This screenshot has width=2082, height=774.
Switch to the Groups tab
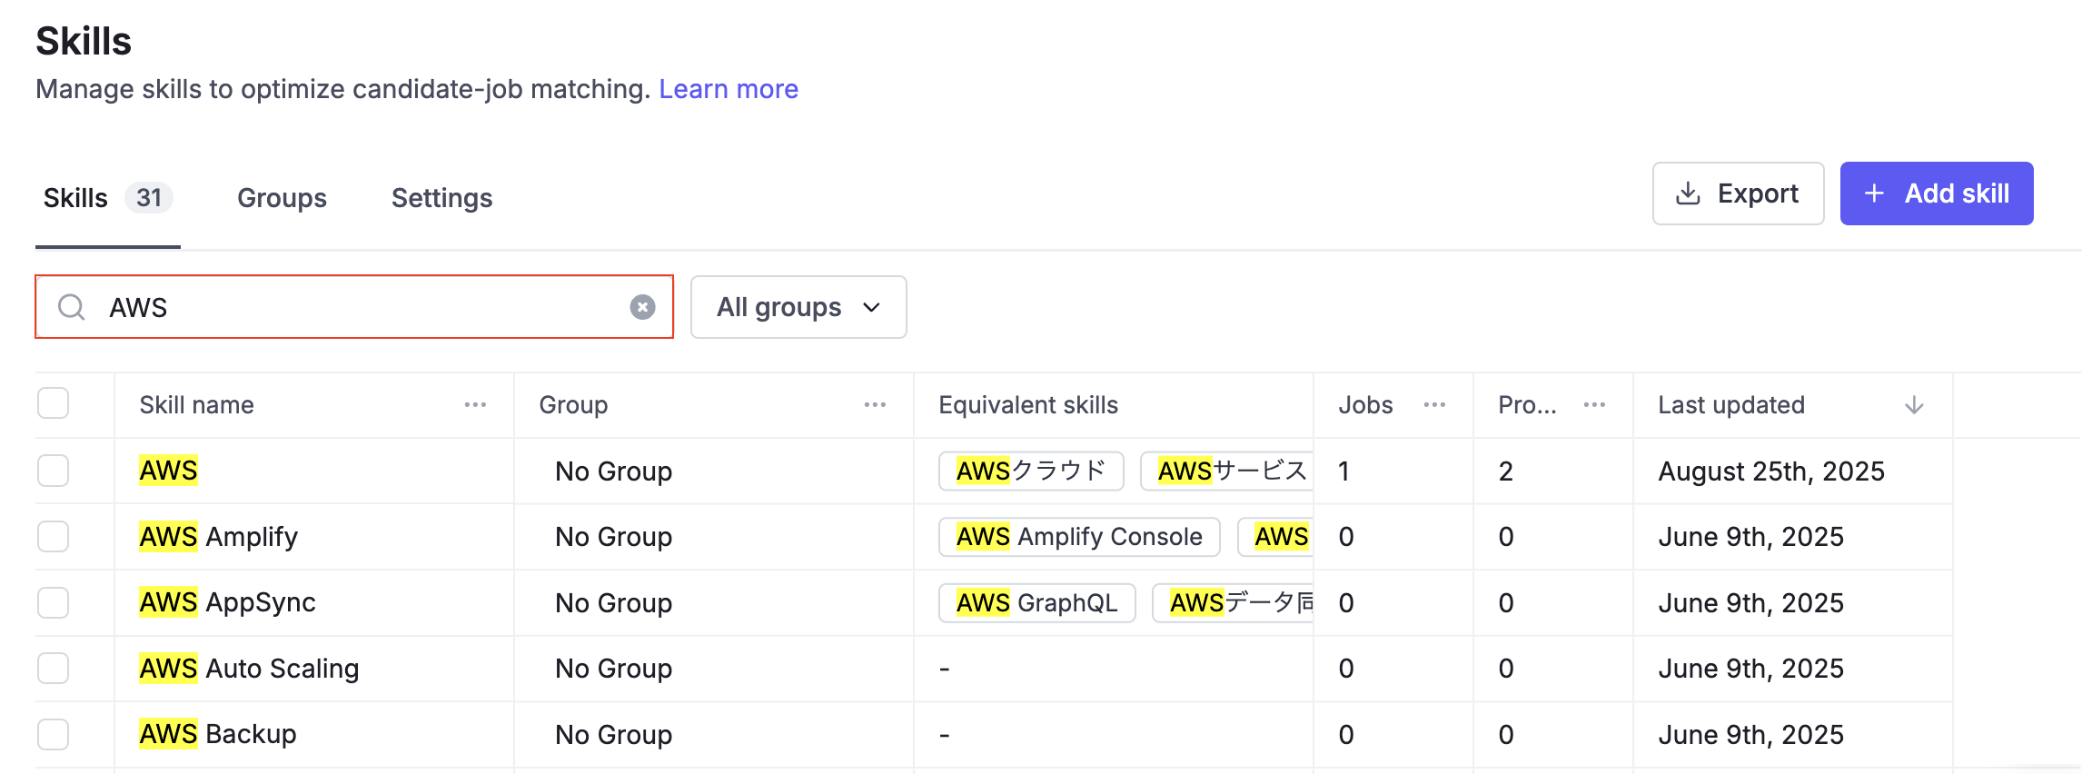pyautogui.click(x=282, y=198)
